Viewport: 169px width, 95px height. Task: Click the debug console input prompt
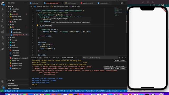[x=78, y=89]
